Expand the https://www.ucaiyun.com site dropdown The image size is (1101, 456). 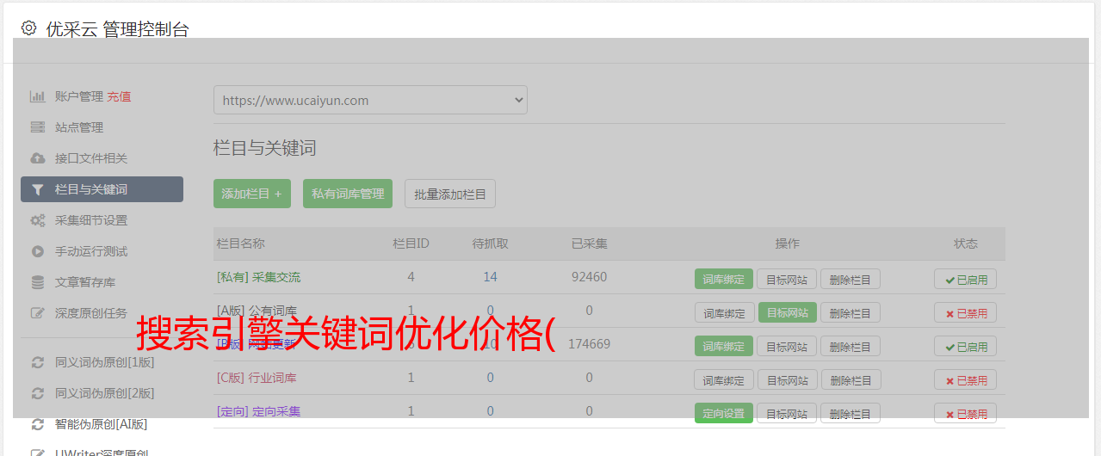pyautogui.click(x=370, y=100)
